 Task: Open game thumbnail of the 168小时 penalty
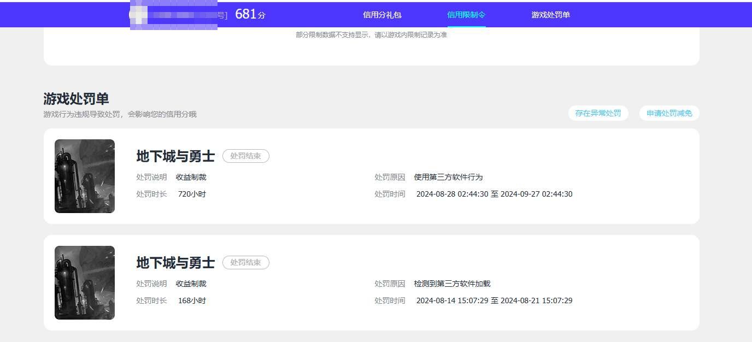[x=85, y=282]
